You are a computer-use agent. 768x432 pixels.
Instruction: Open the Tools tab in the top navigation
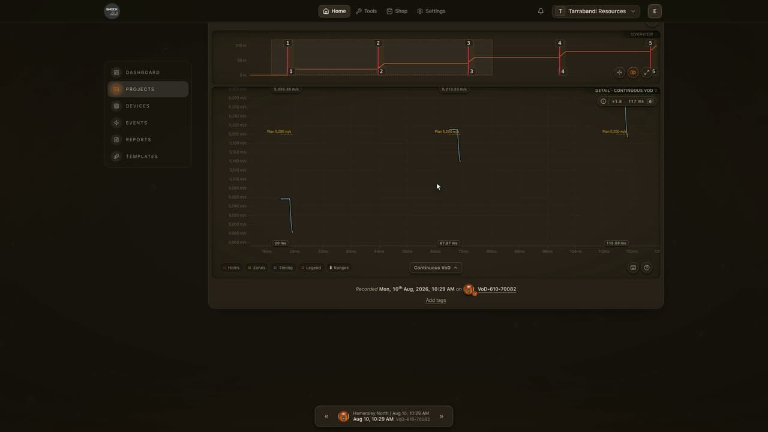[x=366, y=11]
